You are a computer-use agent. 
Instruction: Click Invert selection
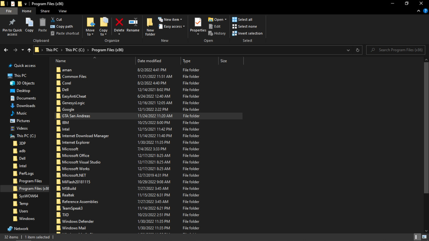[x=247, y=33]
